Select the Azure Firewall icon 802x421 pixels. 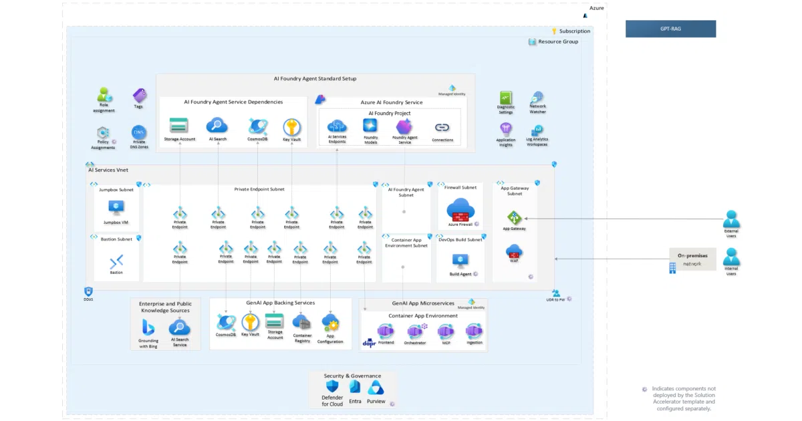tap(460, 210)
